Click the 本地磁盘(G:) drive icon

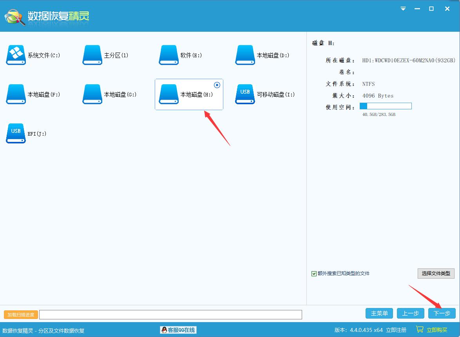(92, 94)
